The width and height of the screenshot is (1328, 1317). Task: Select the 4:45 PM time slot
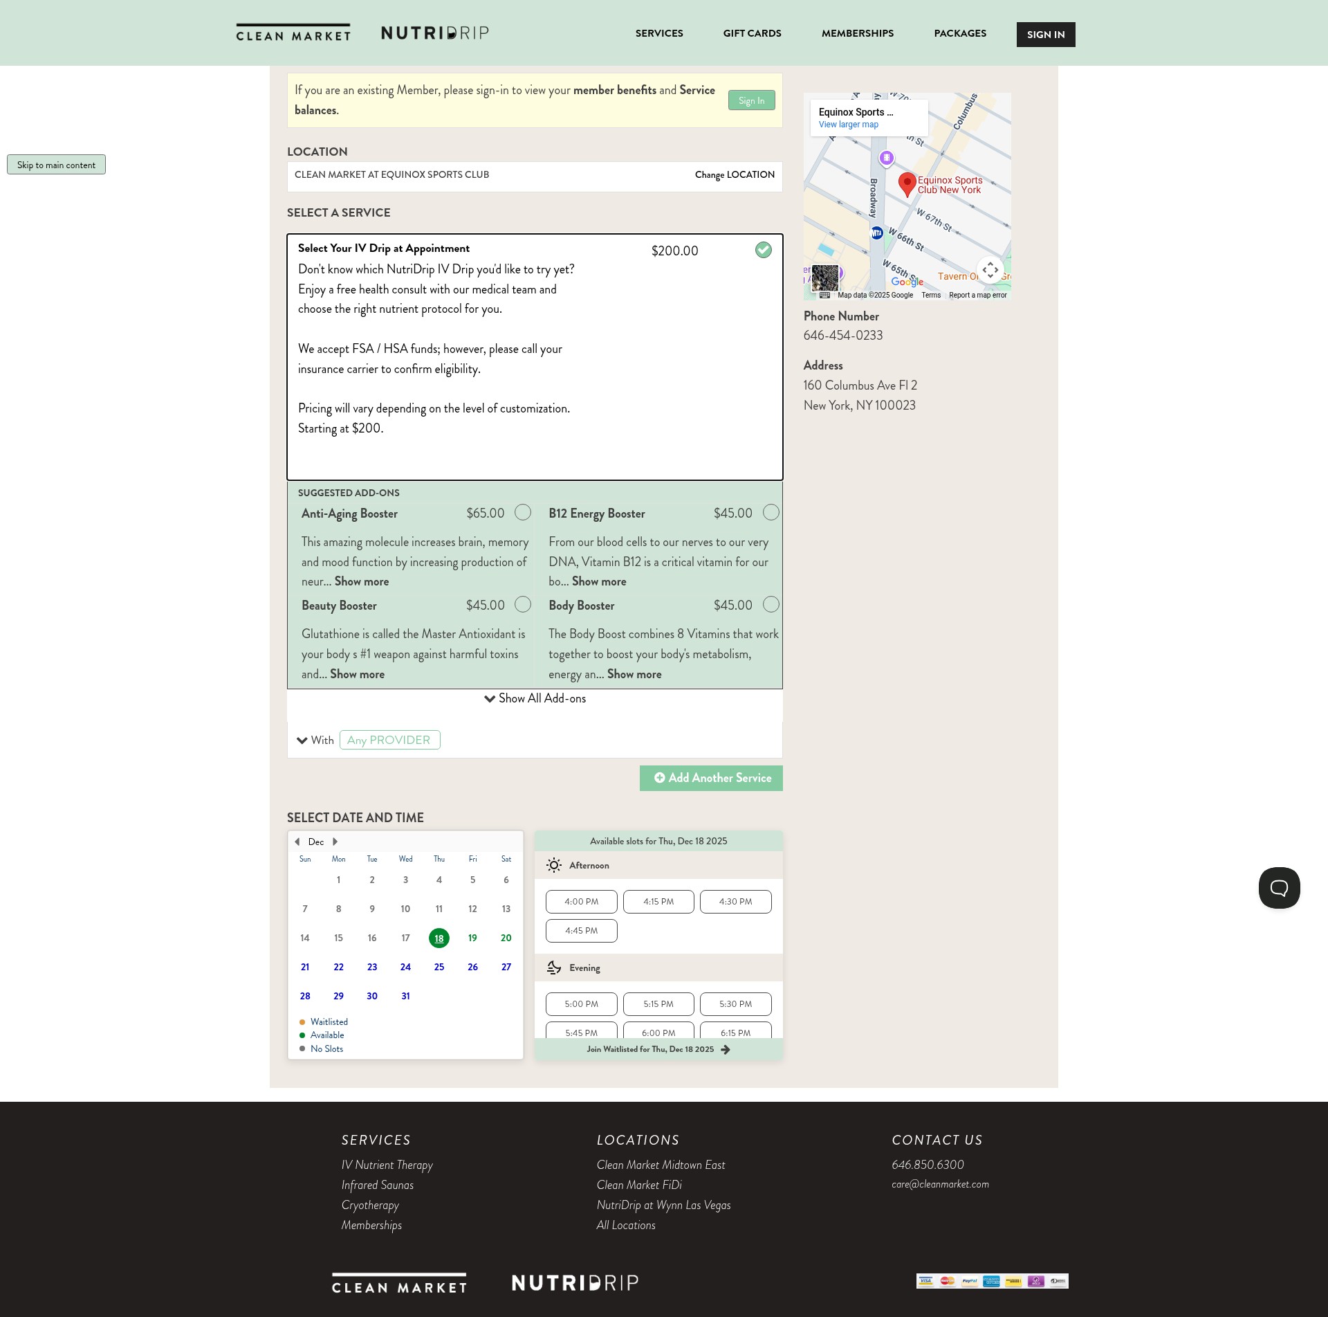tap(581, 931)
